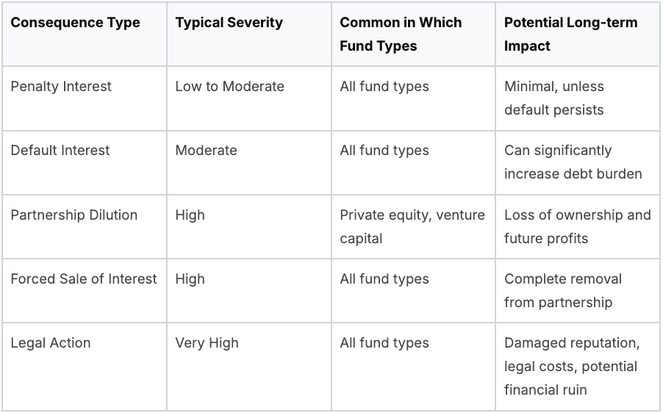
Task: Click the Moderate severity cell for Default Interest
Action: [206, 150]
